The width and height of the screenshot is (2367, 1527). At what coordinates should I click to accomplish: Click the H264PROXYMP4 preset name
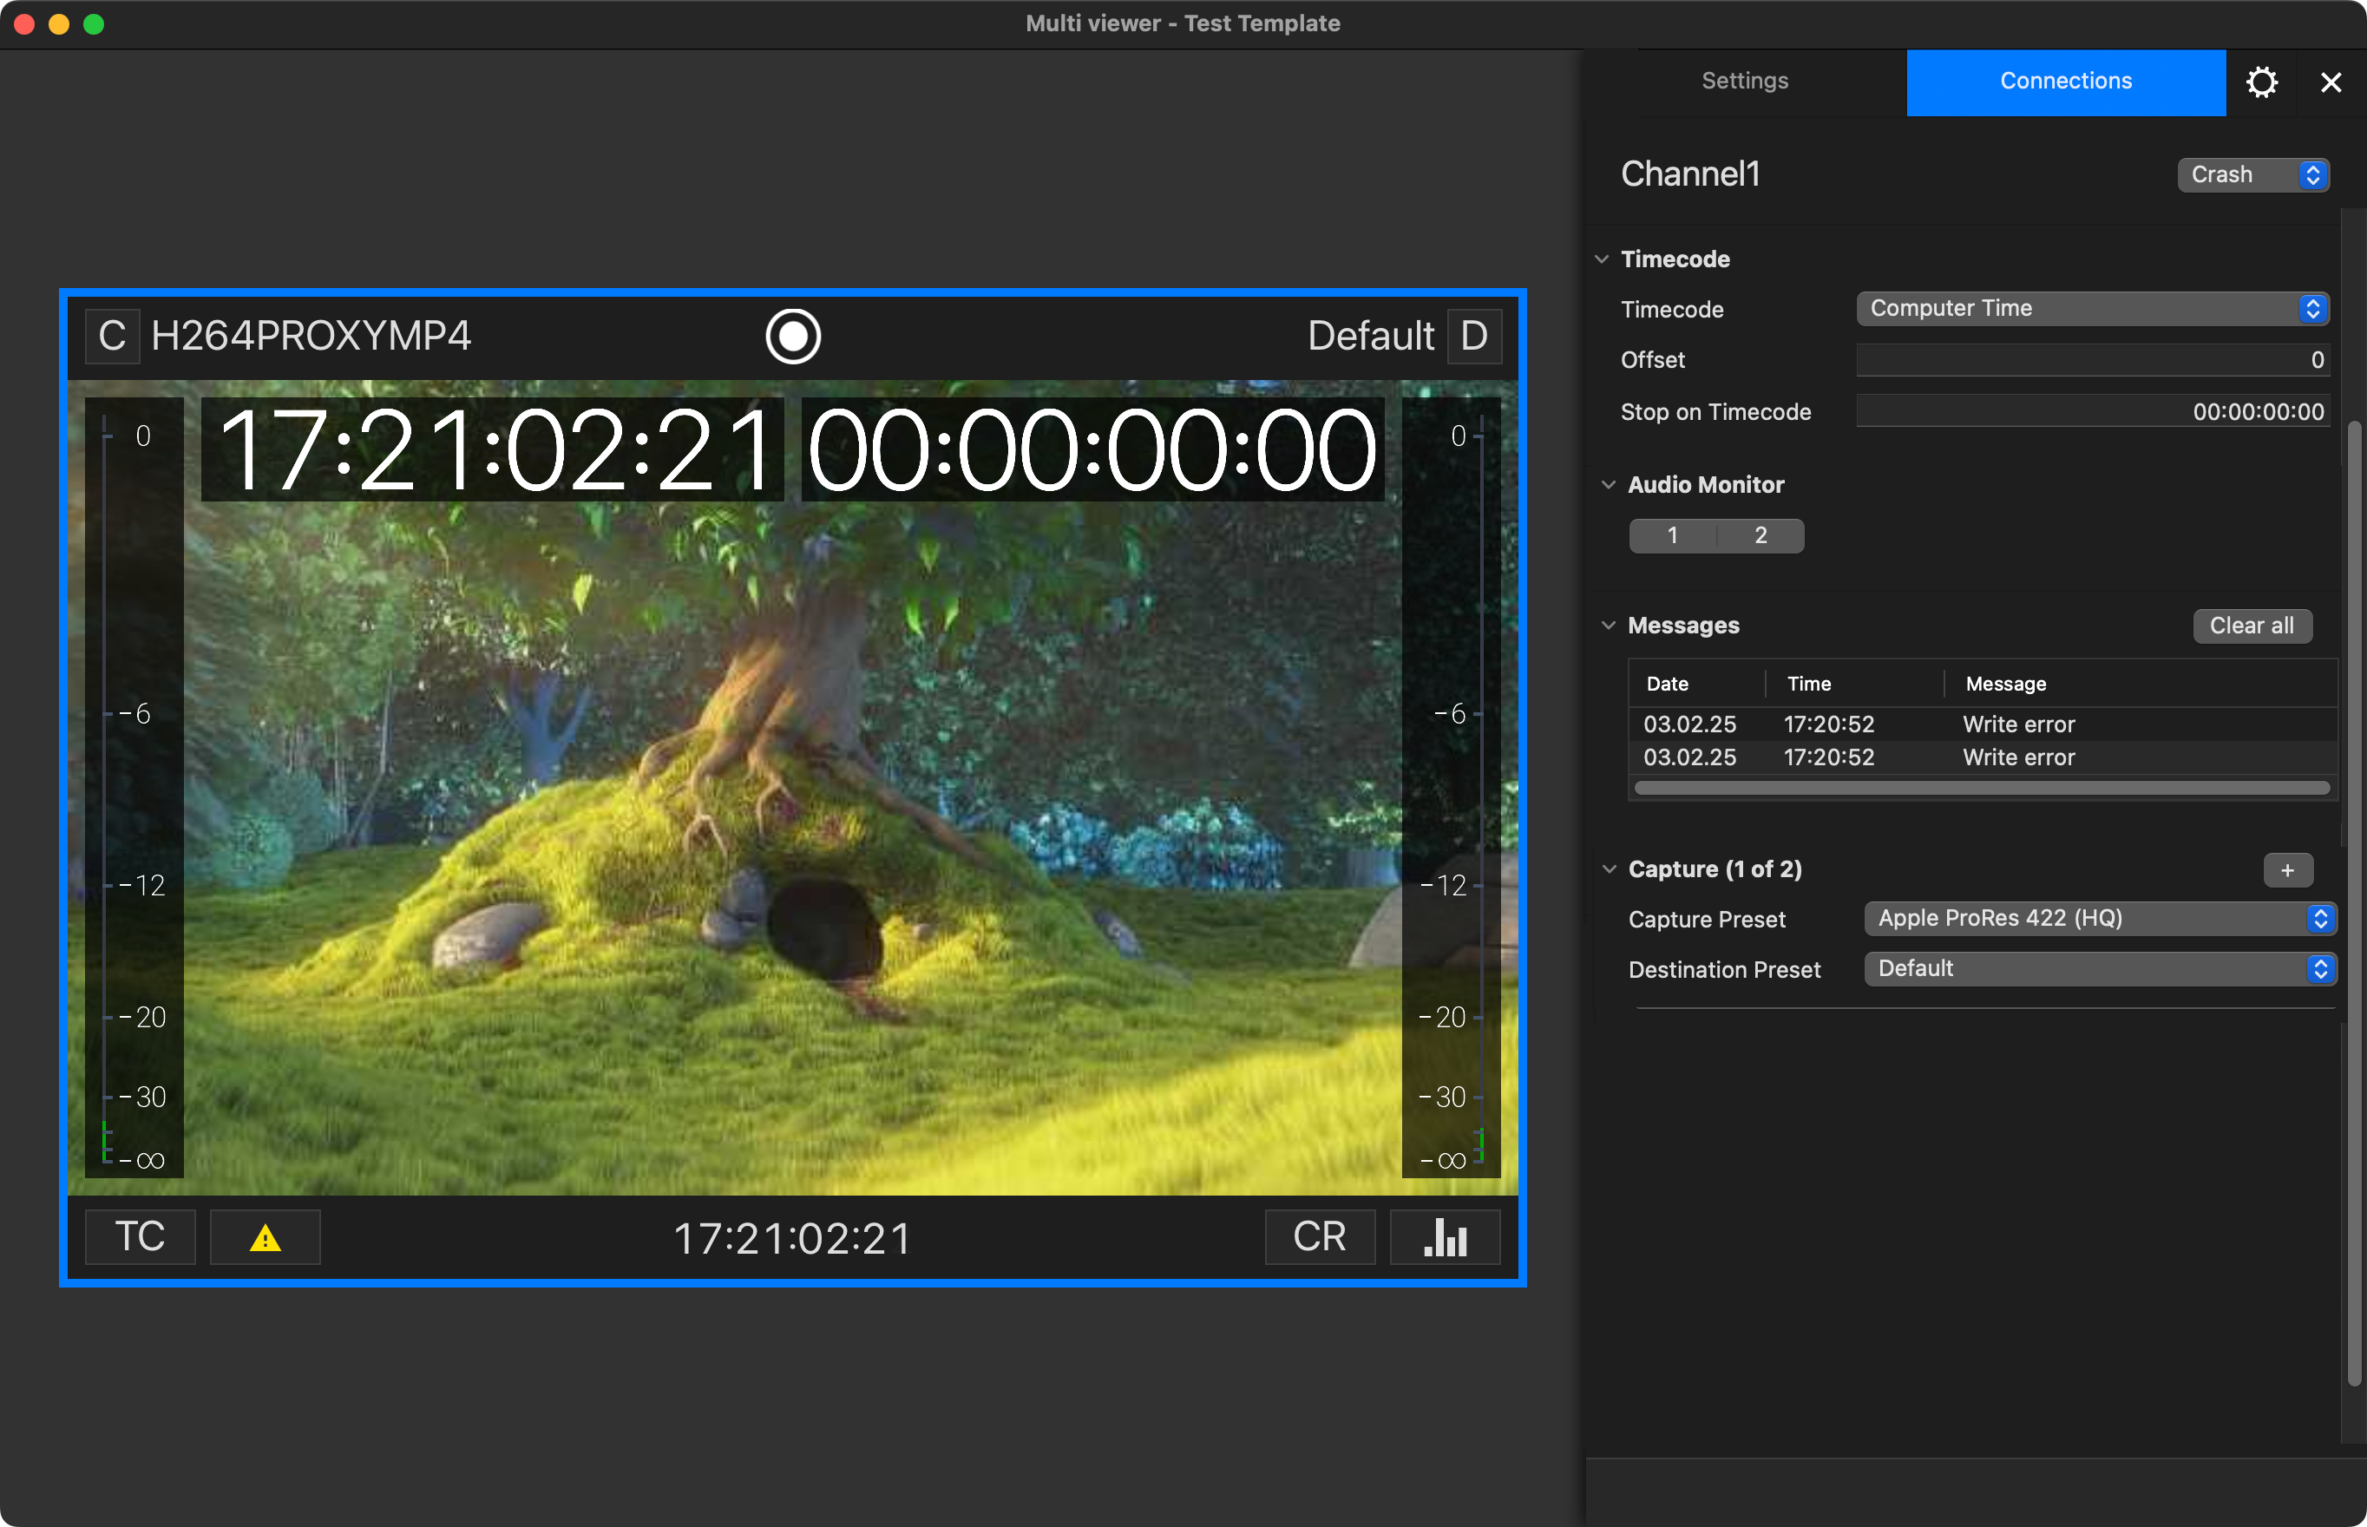pos(311,336)
